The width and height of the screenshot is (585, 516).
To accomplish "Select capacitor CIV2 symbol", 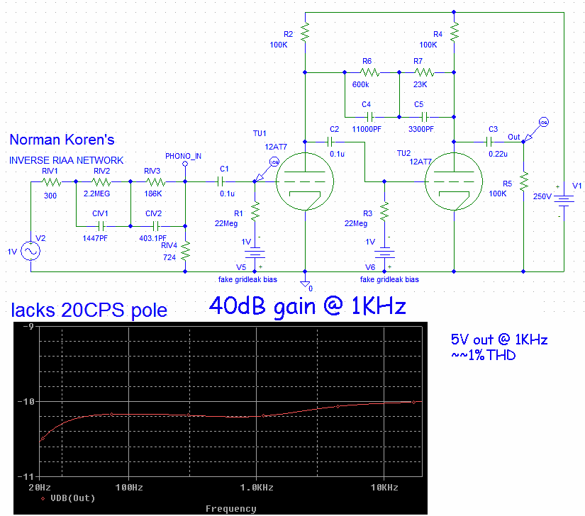I will coord(156,226).
